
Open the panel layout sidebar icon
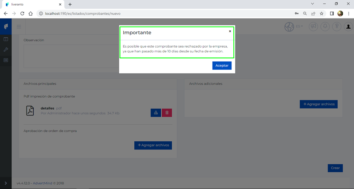pyautogui.click(x=6, y=39)
